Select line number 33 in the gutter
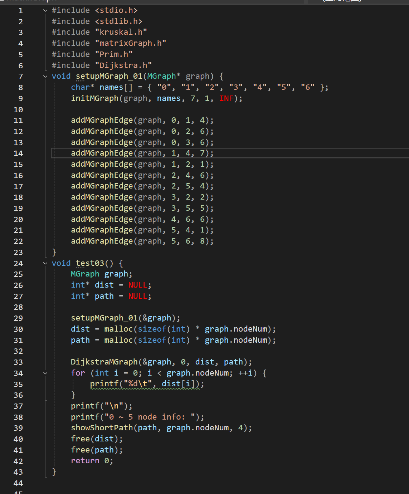 pos(18,362)
